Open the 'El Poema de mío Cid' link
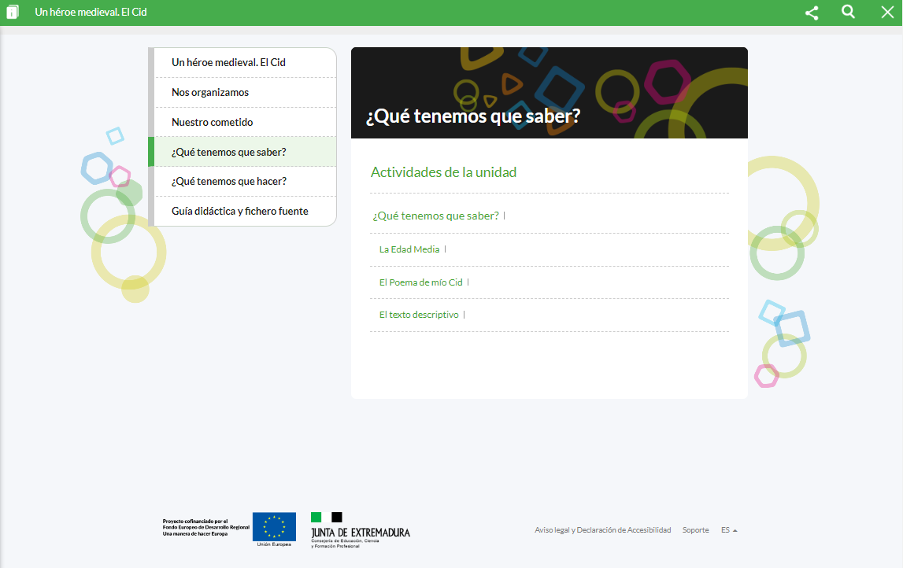The width and height of the screenshot is (903, 568). (420, 282)
